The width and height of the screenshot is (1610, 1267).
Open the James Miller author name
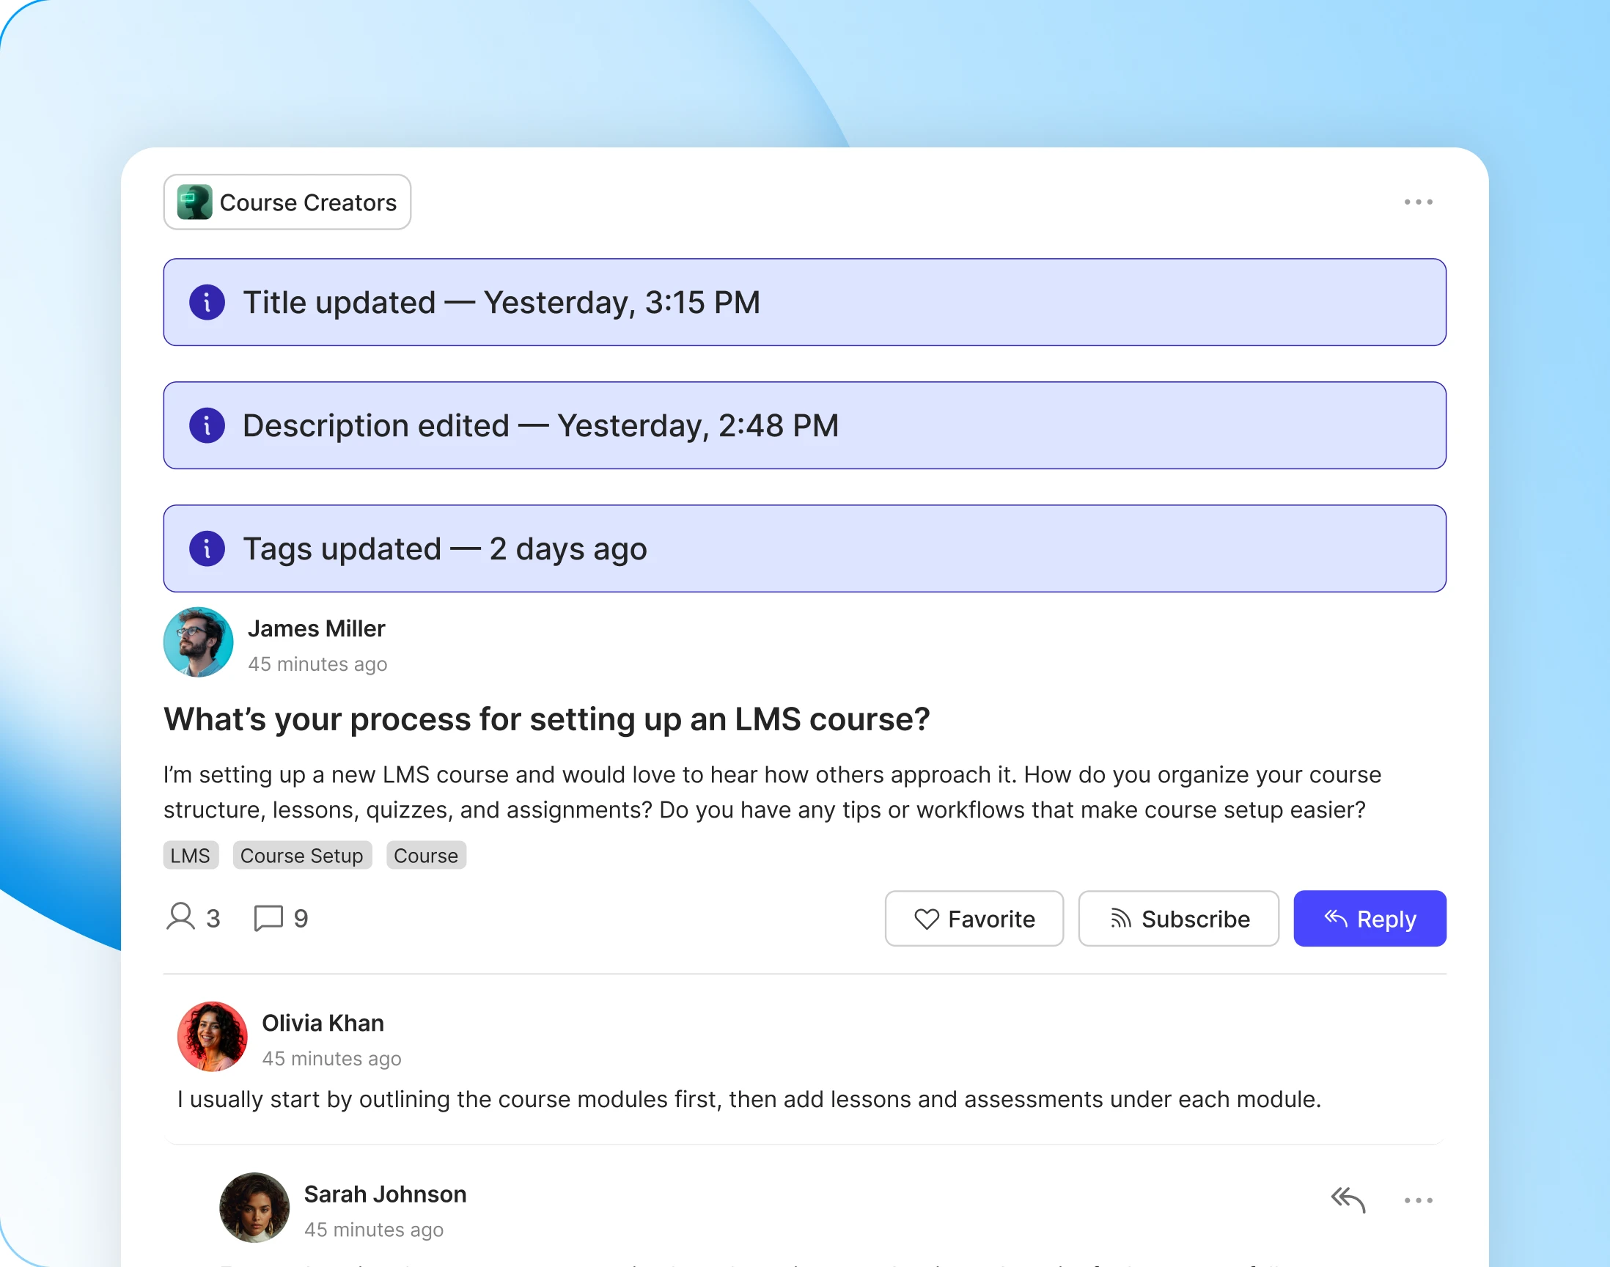tap(317, 628)
